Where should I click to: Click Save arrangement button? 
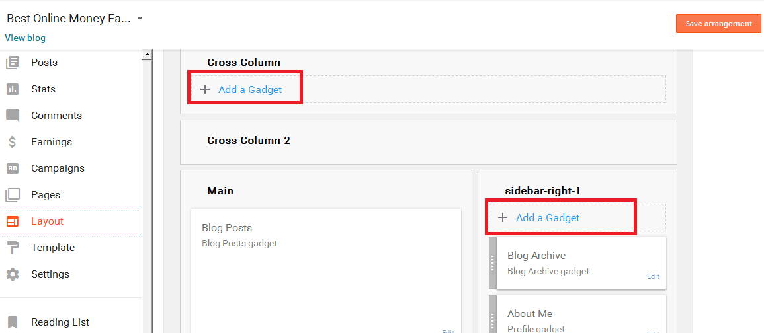click(718, 23)
